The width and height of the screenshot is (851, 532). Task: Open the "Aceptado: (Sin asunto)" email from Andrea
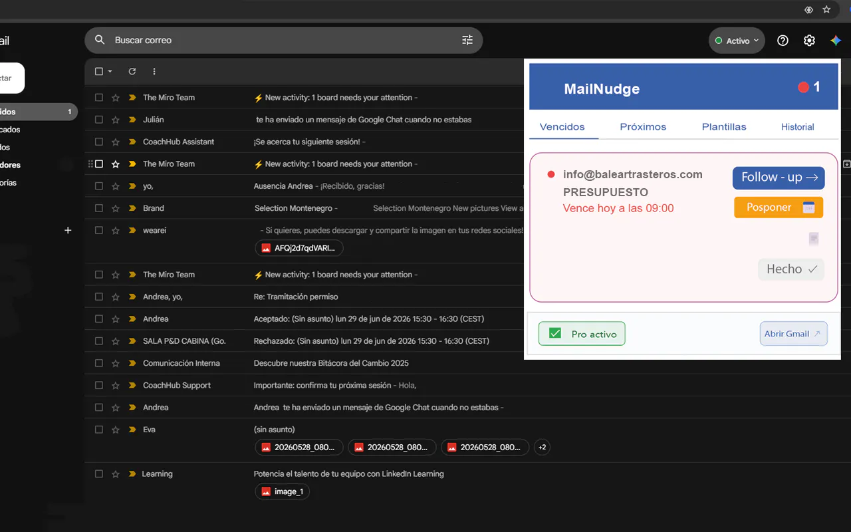coord(369,319)
